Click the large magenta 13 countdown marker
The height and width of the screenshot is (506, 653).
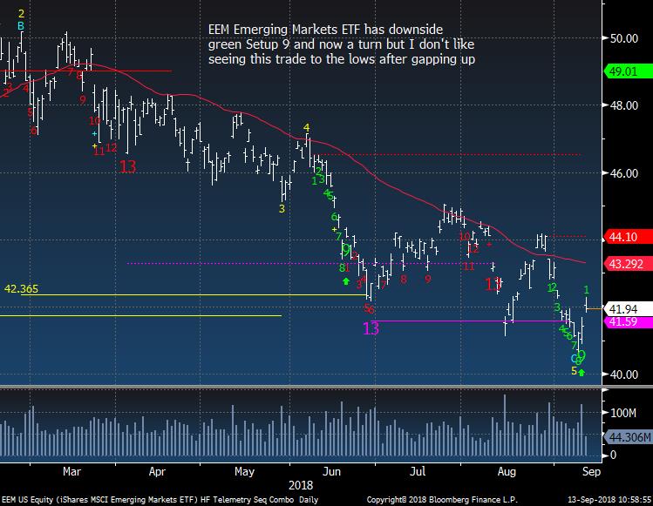coord(371,328)
